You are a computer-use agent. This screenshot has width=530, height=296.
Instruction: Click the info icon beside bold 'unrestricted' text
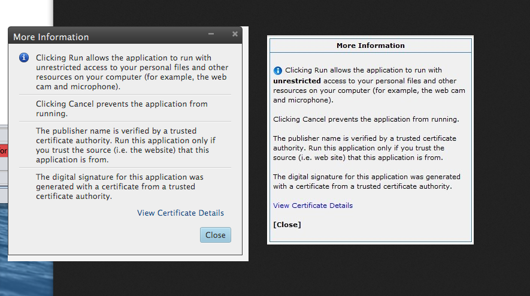[278, 71]
